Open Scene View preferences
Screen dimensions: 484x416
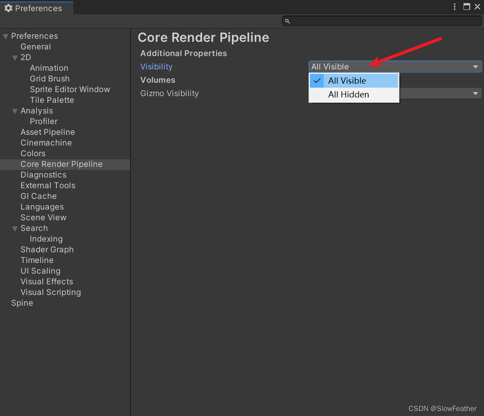[43, 218]
